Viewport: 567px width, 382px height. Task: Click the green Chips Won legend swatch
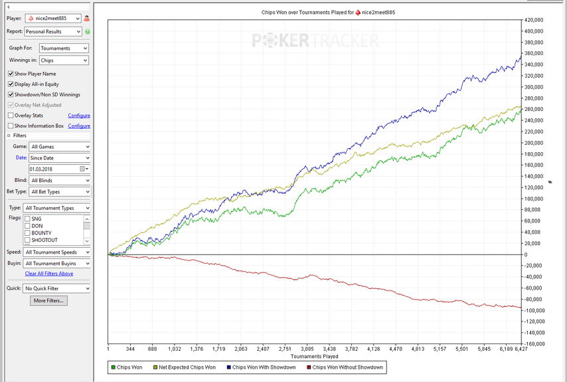click(112, 367)
